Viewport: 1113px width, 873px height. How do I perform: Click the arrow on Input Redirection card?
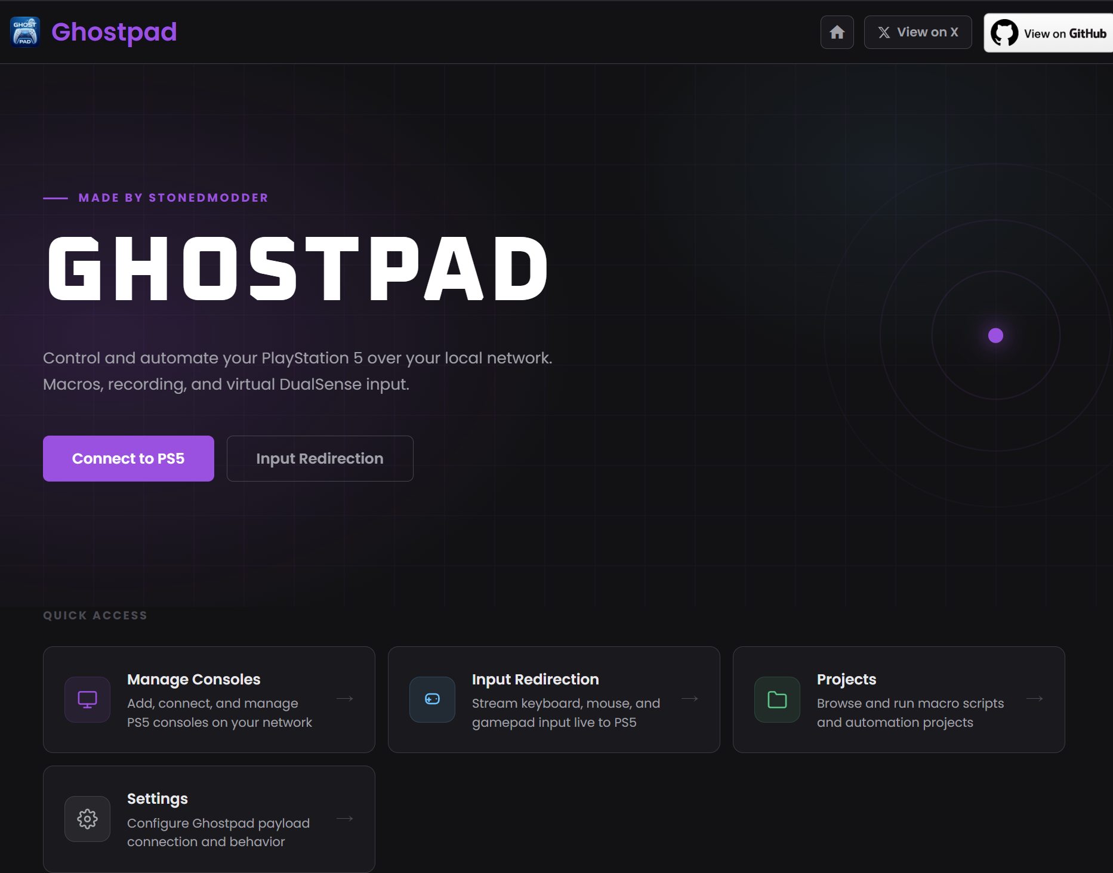[x=690, y=699]
